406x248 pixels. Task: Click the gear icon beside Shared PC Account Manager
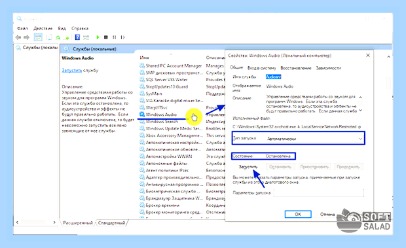142,65
